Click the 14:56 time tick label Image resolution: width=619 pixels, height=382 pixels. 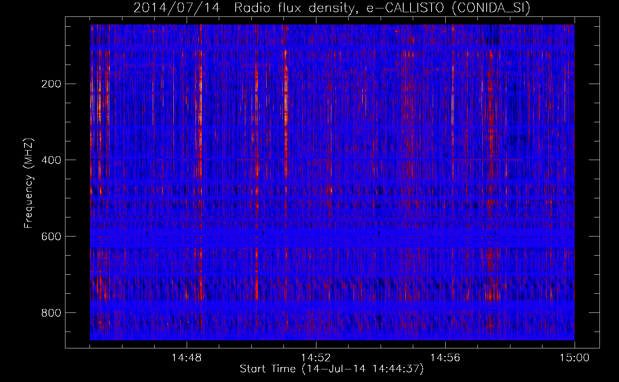(x=445, y=358)
